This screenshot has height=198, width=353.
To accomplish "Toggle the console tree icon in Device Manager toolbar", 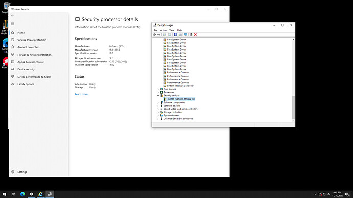I will point(164,35).
